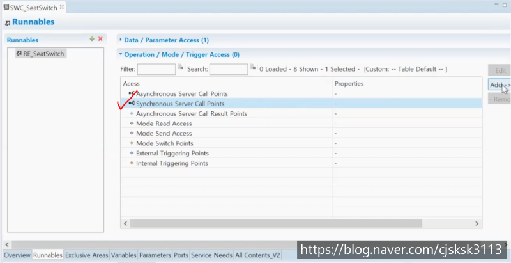Delete runnable using the red X icon
This screenshot has width=511, height=263.
[100, 39]
